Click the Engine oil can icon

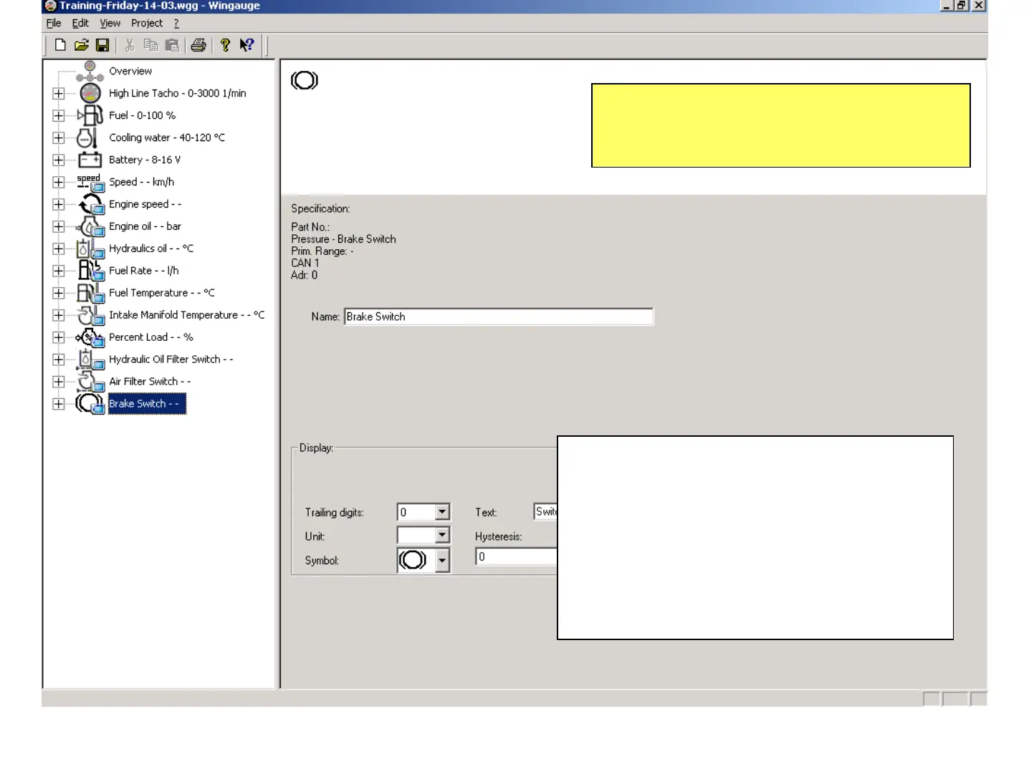pos(91,226)
